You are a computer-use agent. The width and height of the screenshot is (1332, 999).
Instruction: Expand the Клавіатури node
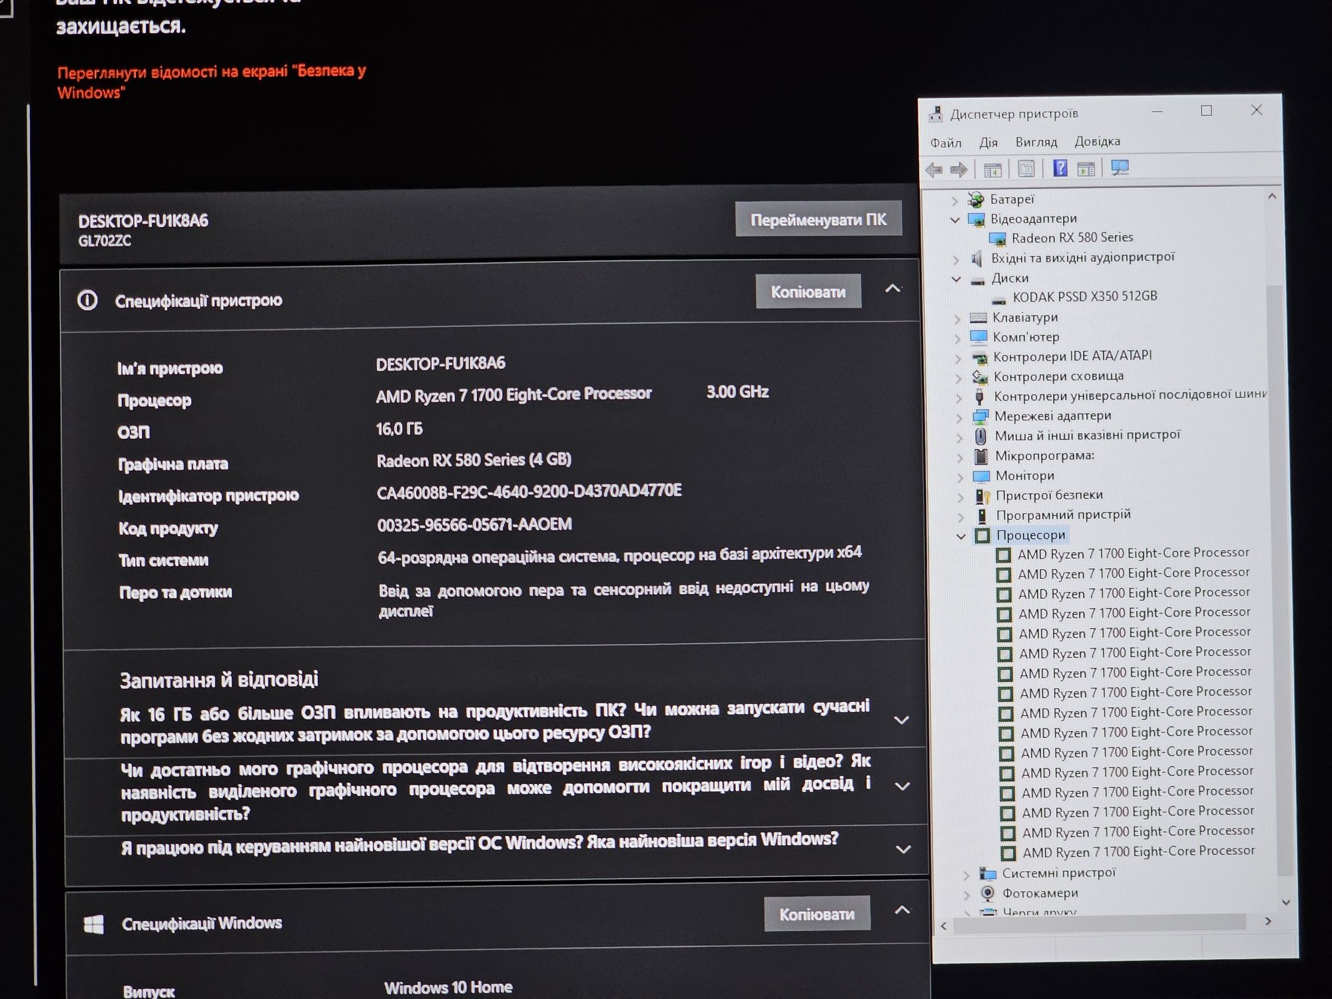point(957,319)
